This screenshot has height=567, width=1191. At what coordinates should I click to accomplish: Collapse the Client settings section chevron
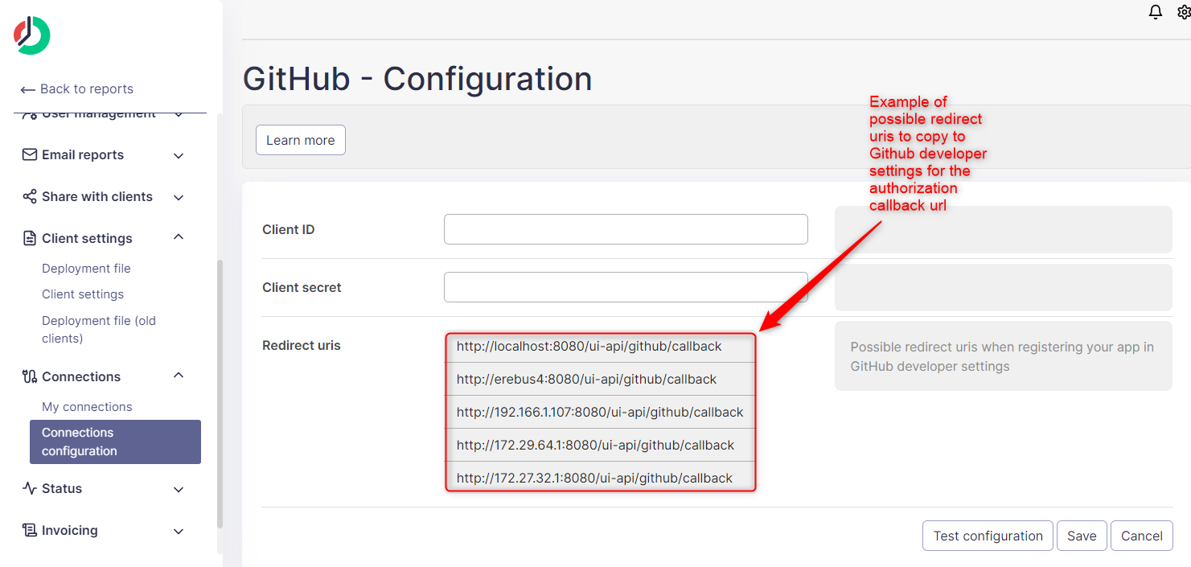coord(179,237)
